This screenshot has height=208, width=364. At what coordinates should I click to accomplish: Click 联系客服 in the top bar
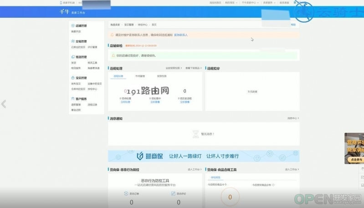(x=284, y=3)
